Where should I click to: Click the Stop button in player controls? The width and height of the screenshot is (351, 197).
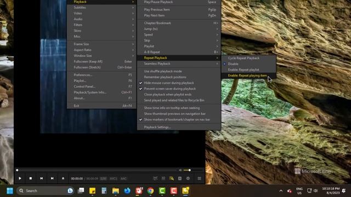point(31,178)
